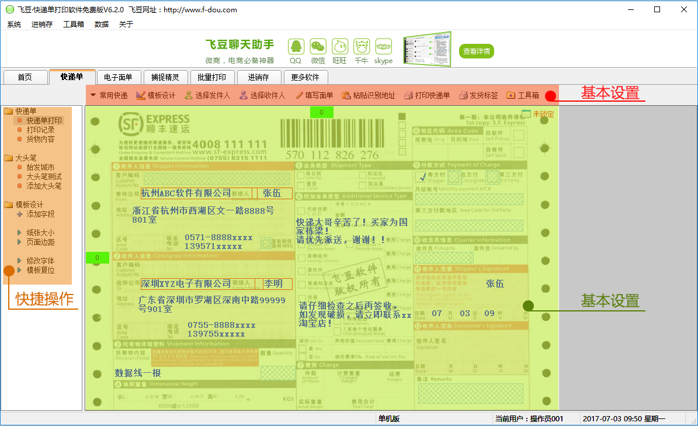Check the 自取件 Self Pickup checkbox

(x=518, y=136)
